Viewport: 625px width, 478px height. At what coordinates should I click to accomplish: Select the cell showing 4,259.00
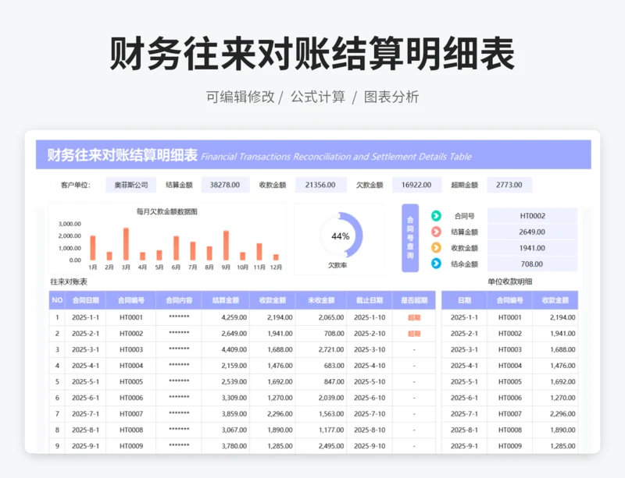point(226,317)
